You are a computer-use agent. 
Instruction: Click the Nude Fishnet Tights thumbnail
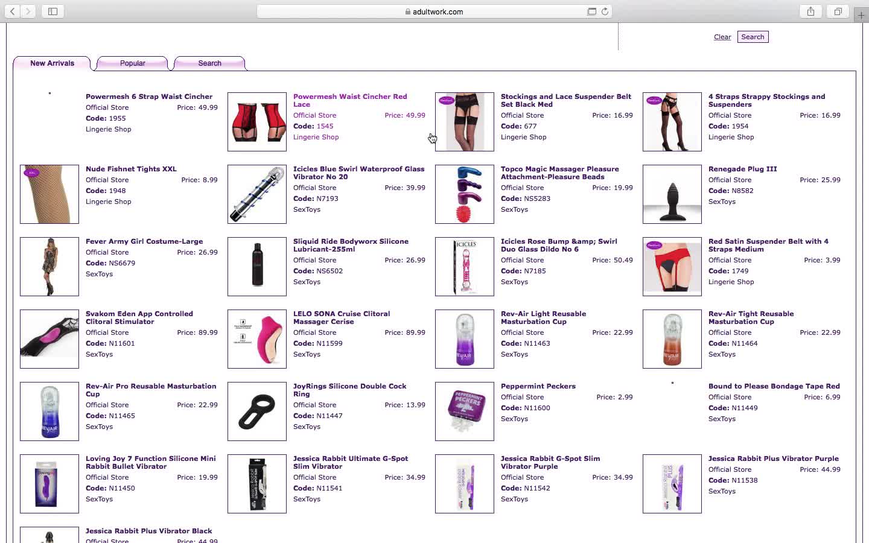click(x=49, y=194)
